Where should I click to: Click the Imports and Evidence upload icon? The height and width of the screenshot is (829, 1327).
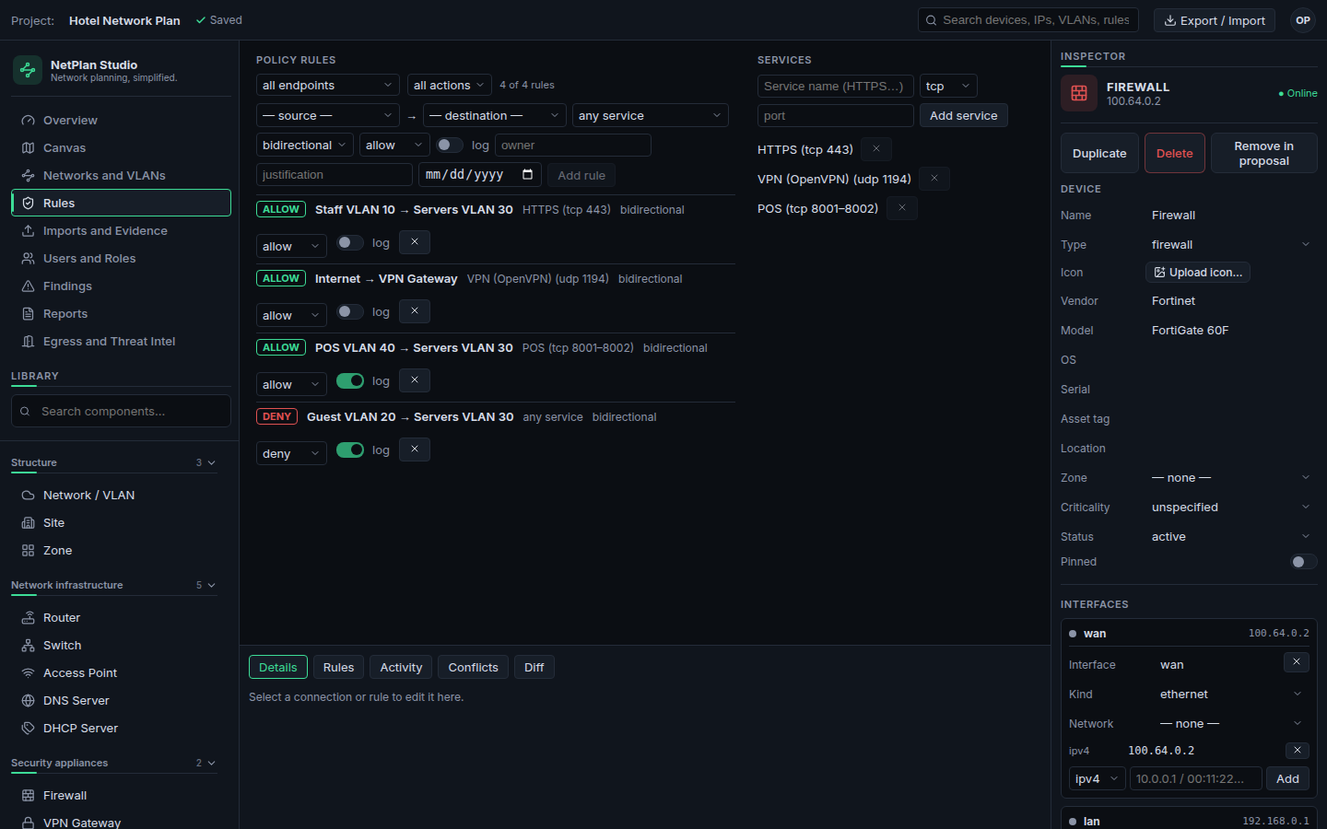28,231
